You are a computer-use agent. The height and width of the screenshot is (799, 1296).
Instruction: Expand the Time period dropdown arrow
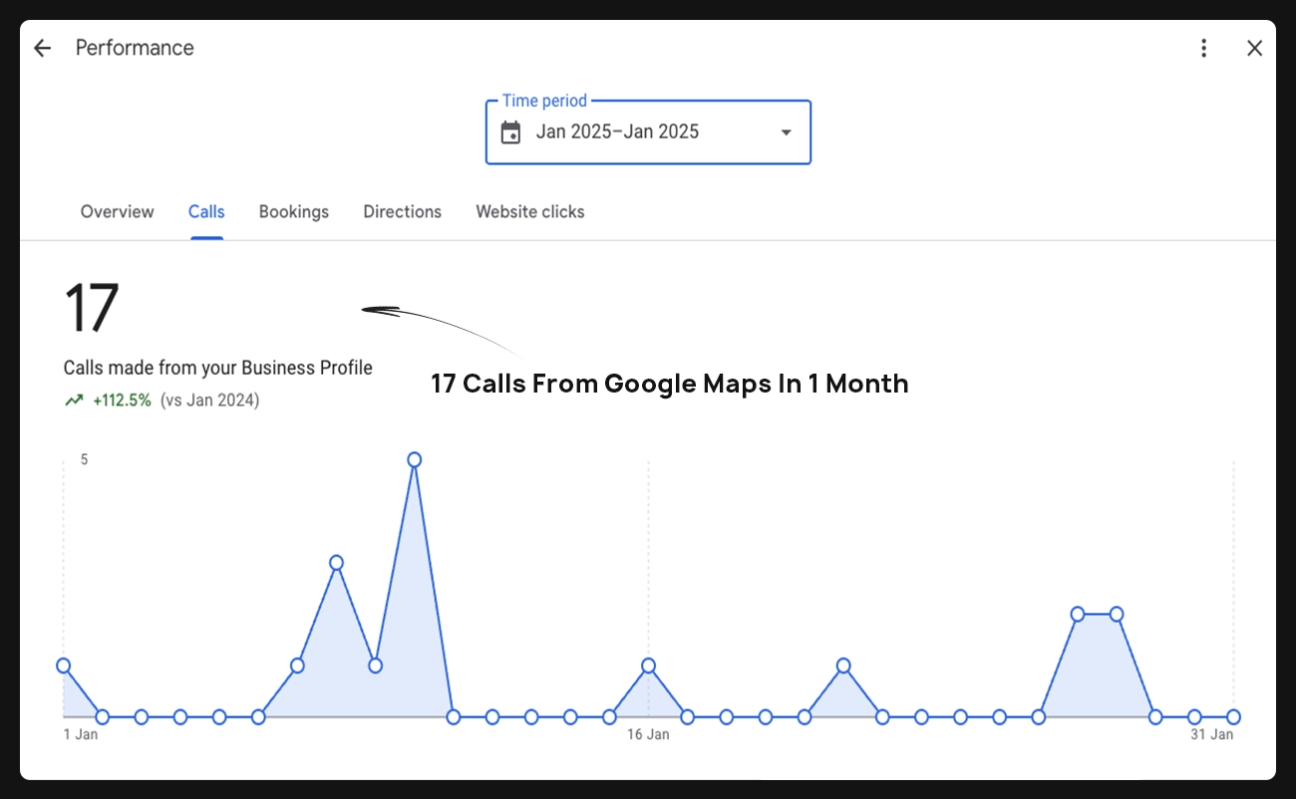(x=786, y=133)
